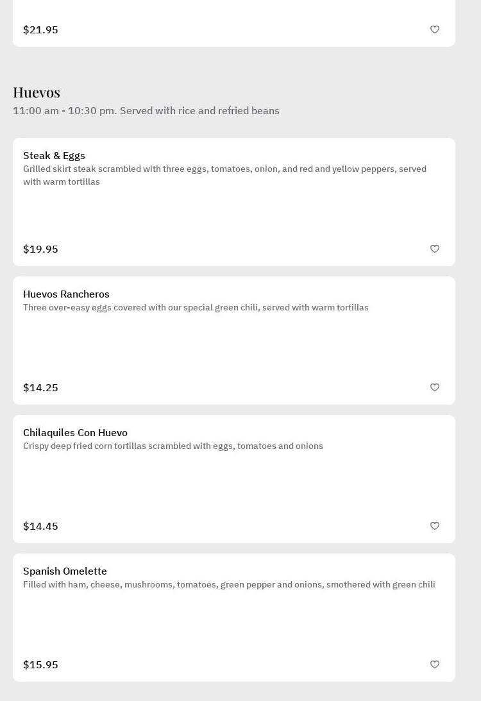The width and height of the screenshot is (481, 701).
Task: Like Chilaquiles Con Huevo via heart icon
Action: 435,526
